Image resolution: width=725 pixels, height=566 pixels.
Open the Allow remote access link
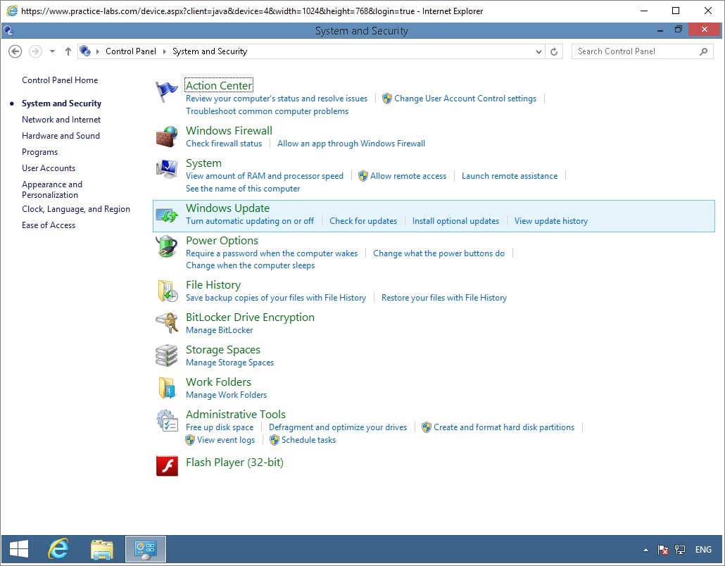(x=408, y=176)
